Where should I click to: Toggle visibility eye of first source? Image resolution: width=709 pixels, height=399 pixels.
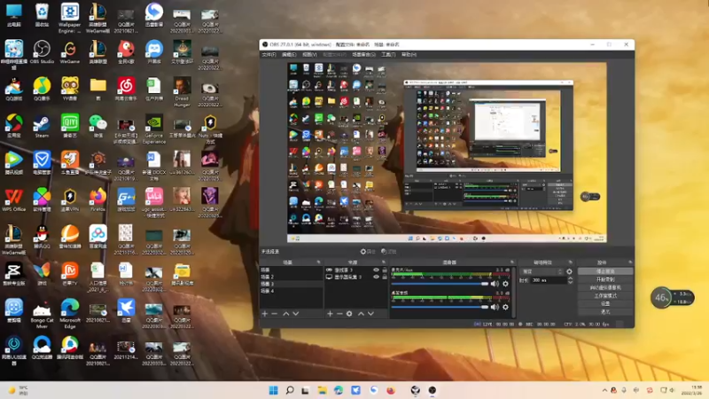pyautogui.click(x=376, y=270)
